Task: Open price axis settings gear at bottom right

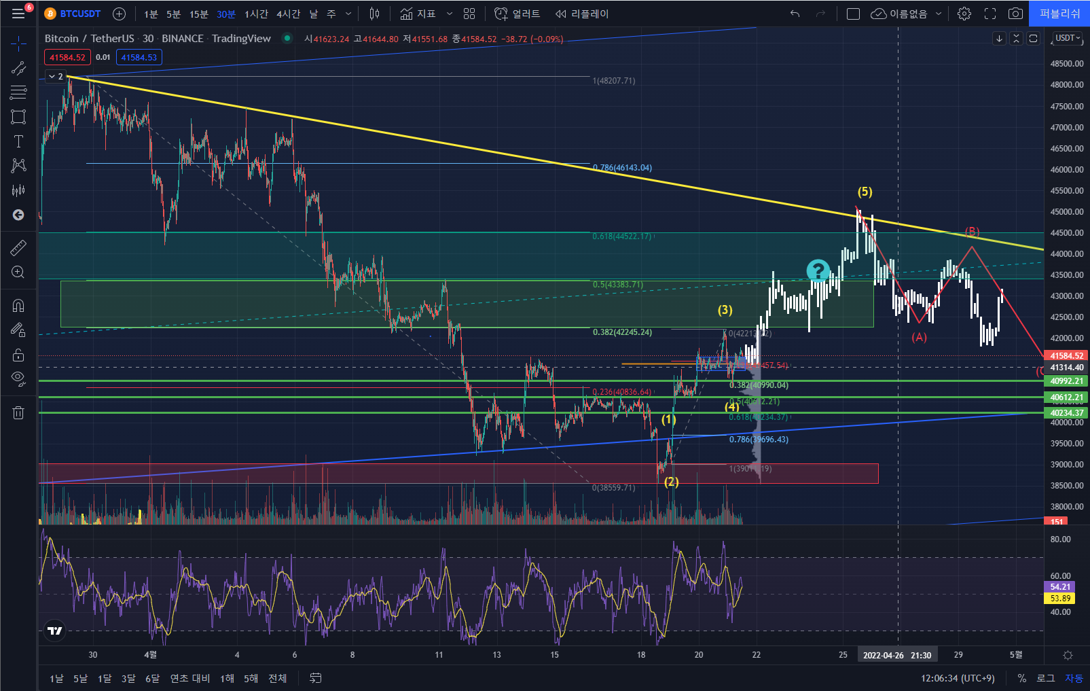Action: click(x=1068, y=655)
